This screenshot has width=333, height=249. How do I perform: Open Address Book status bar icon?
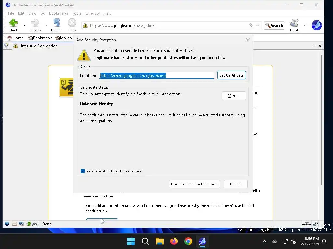point(28,224)
